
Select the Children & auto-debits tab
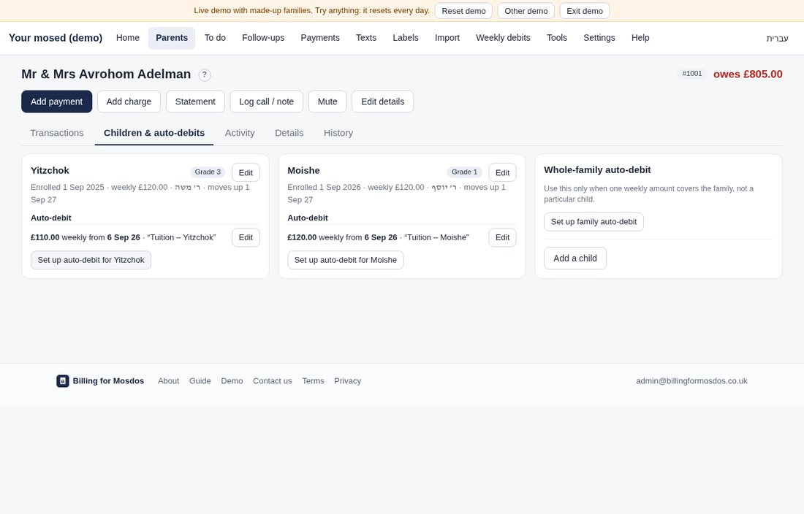154,133
